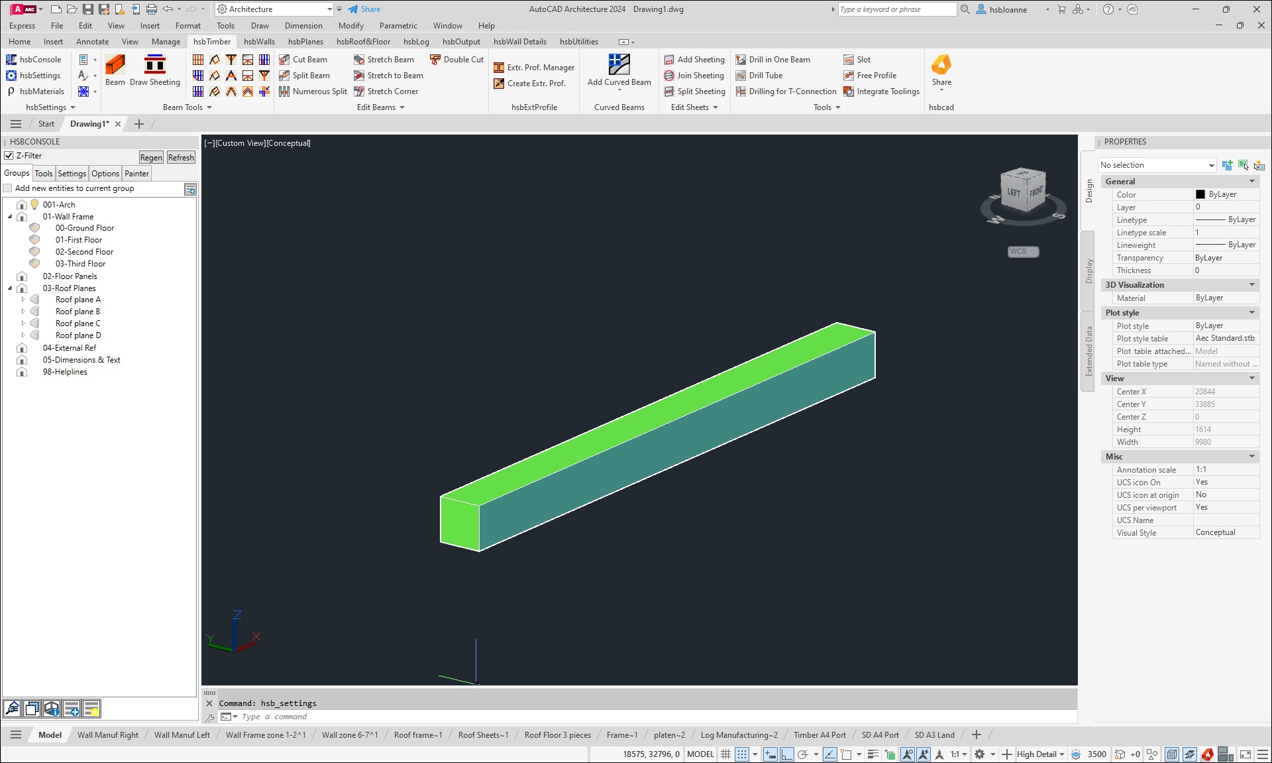Switch to the Painter console tab

coord(136,174)
